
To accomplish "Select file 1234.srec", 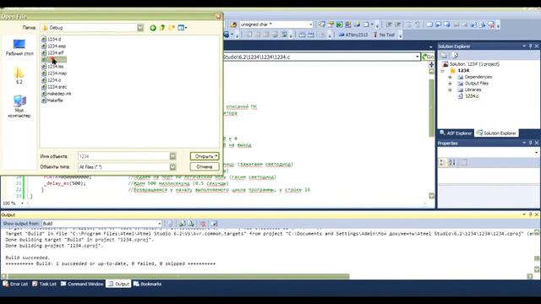I will tap(54, 87).
